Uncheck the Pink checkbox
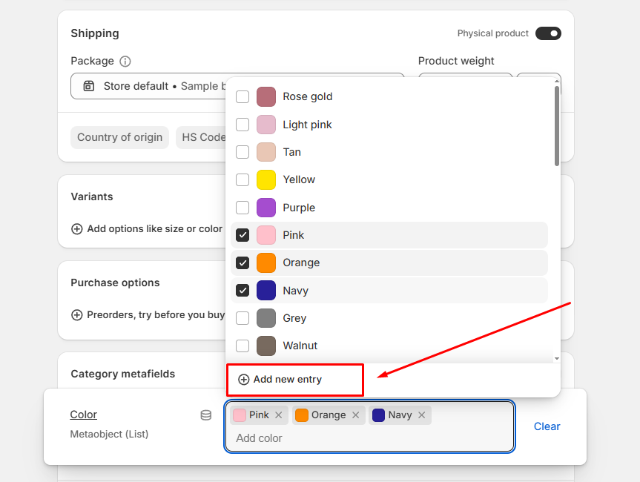This screenshot has width=640, height=482. [x=243, y=235]
